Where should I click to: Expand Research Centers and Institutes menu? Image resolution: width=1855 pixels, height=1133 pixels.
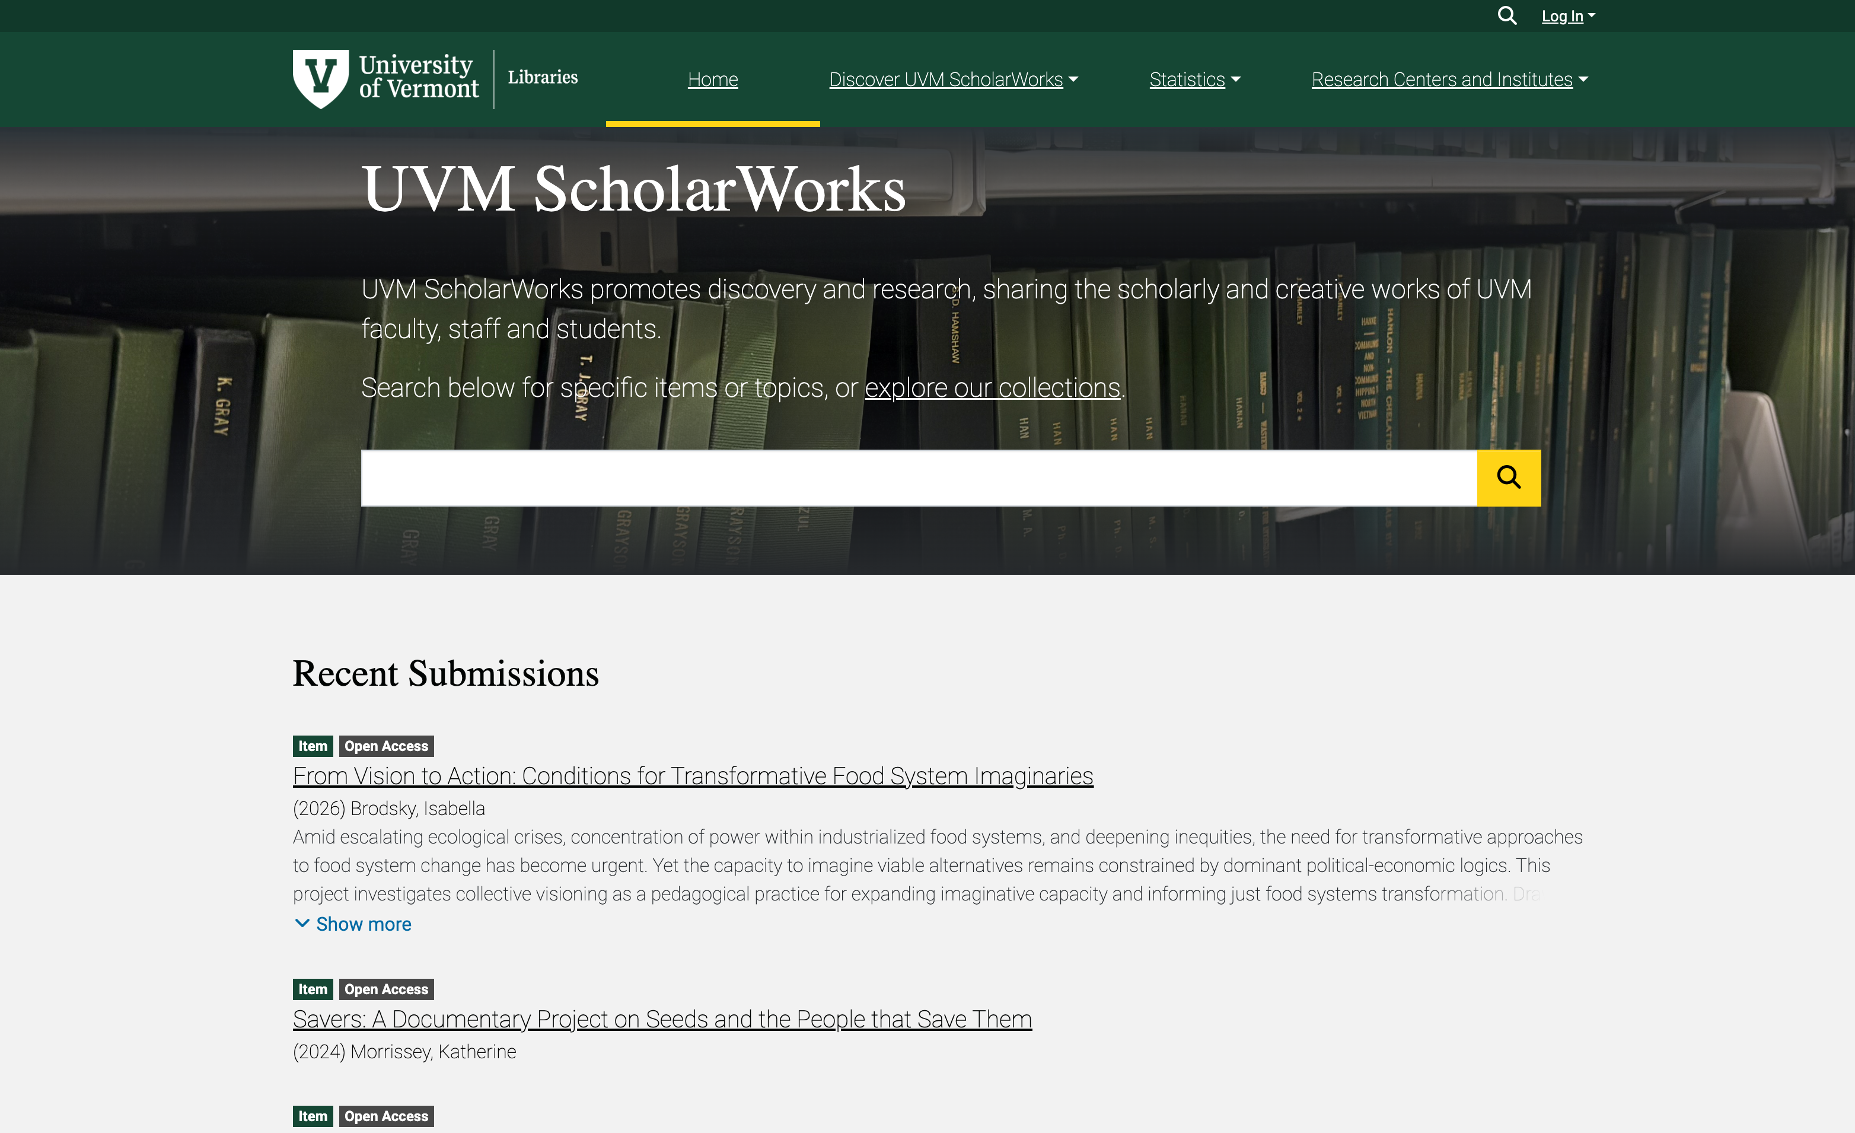pos(1449,79)
